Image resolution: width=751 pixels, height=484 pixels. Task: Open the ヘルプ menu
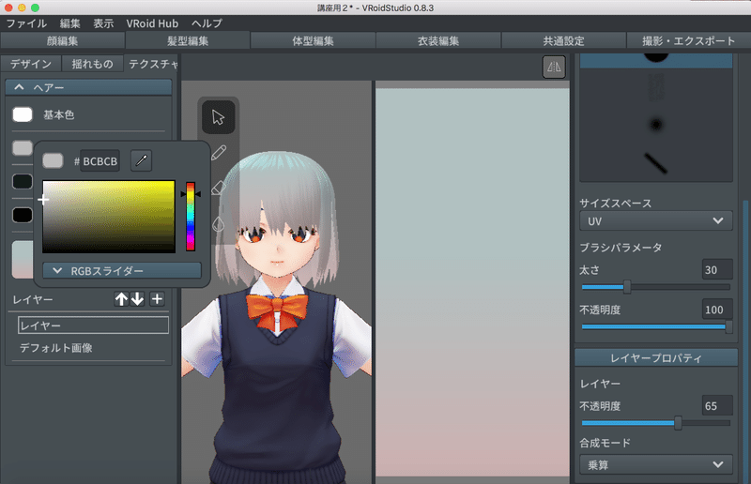point(207,23)
